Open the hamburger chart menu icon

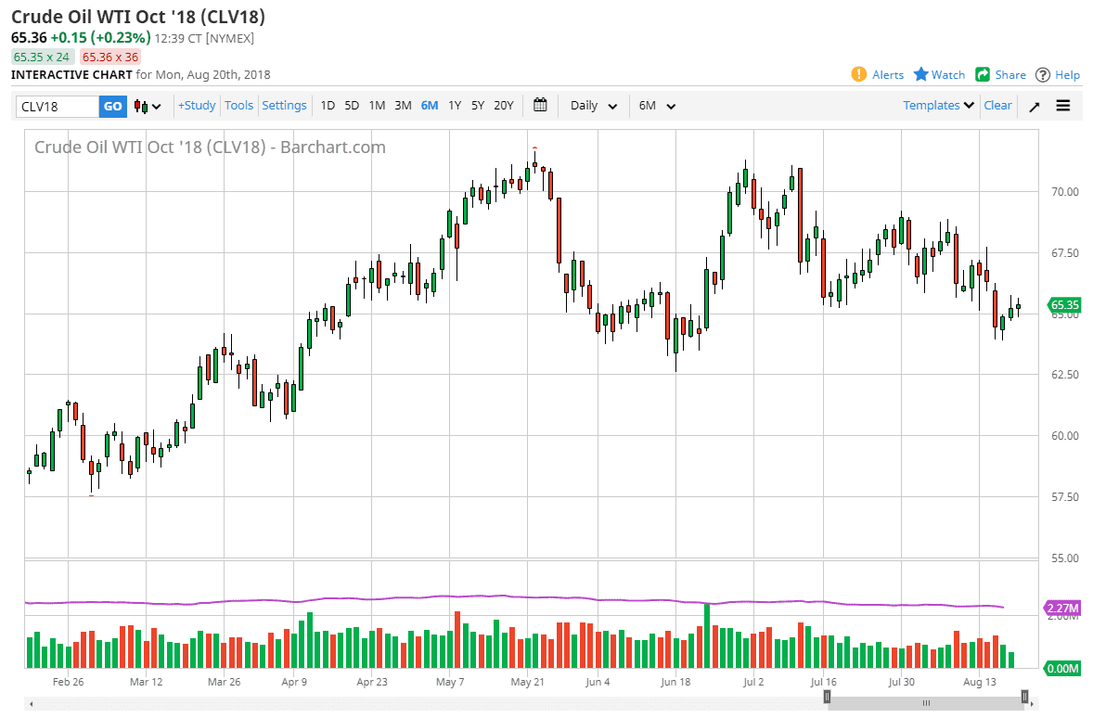point(1062,106)
